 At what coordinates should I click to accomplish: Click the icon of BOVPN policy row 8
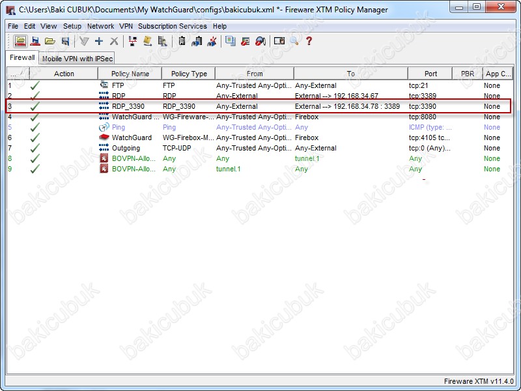(104, 158)
